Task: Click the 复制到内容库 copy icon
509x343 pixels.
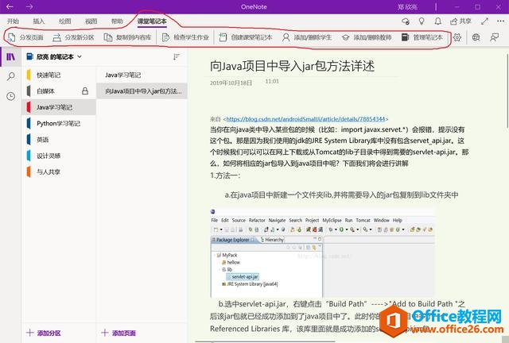Action: (108, 37)
